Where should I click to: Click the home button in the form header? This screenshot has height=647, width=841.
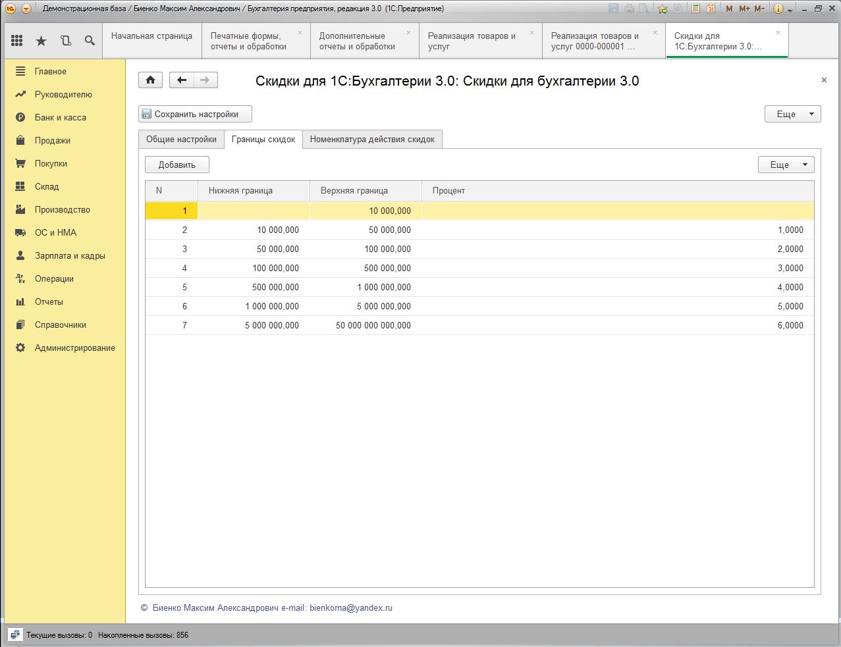point(150,80)
